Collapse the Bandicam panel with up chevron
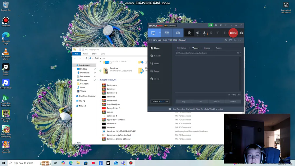 click(241, 40)
